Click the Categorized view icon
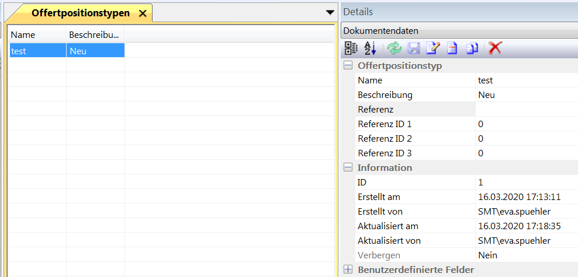The height and width of the screenshot is (277, 578). click(x=351, y=48)
